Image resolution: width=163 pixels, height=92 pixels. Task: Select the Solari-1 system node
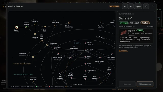click(x=17, y=27)
